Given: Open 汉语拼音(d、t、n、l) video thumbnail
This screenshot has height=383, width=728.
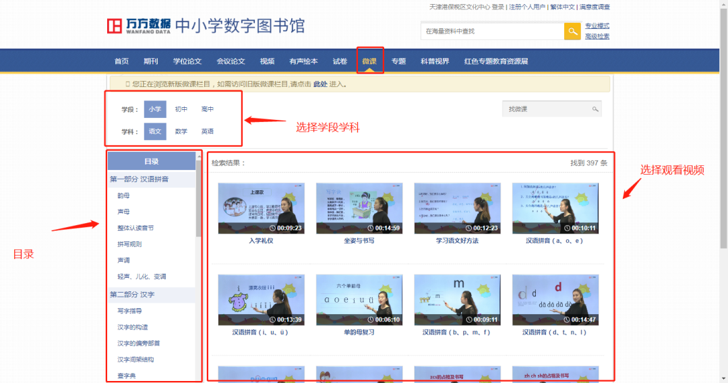Looking at the screenshot, I should click(x=555, y=300).
